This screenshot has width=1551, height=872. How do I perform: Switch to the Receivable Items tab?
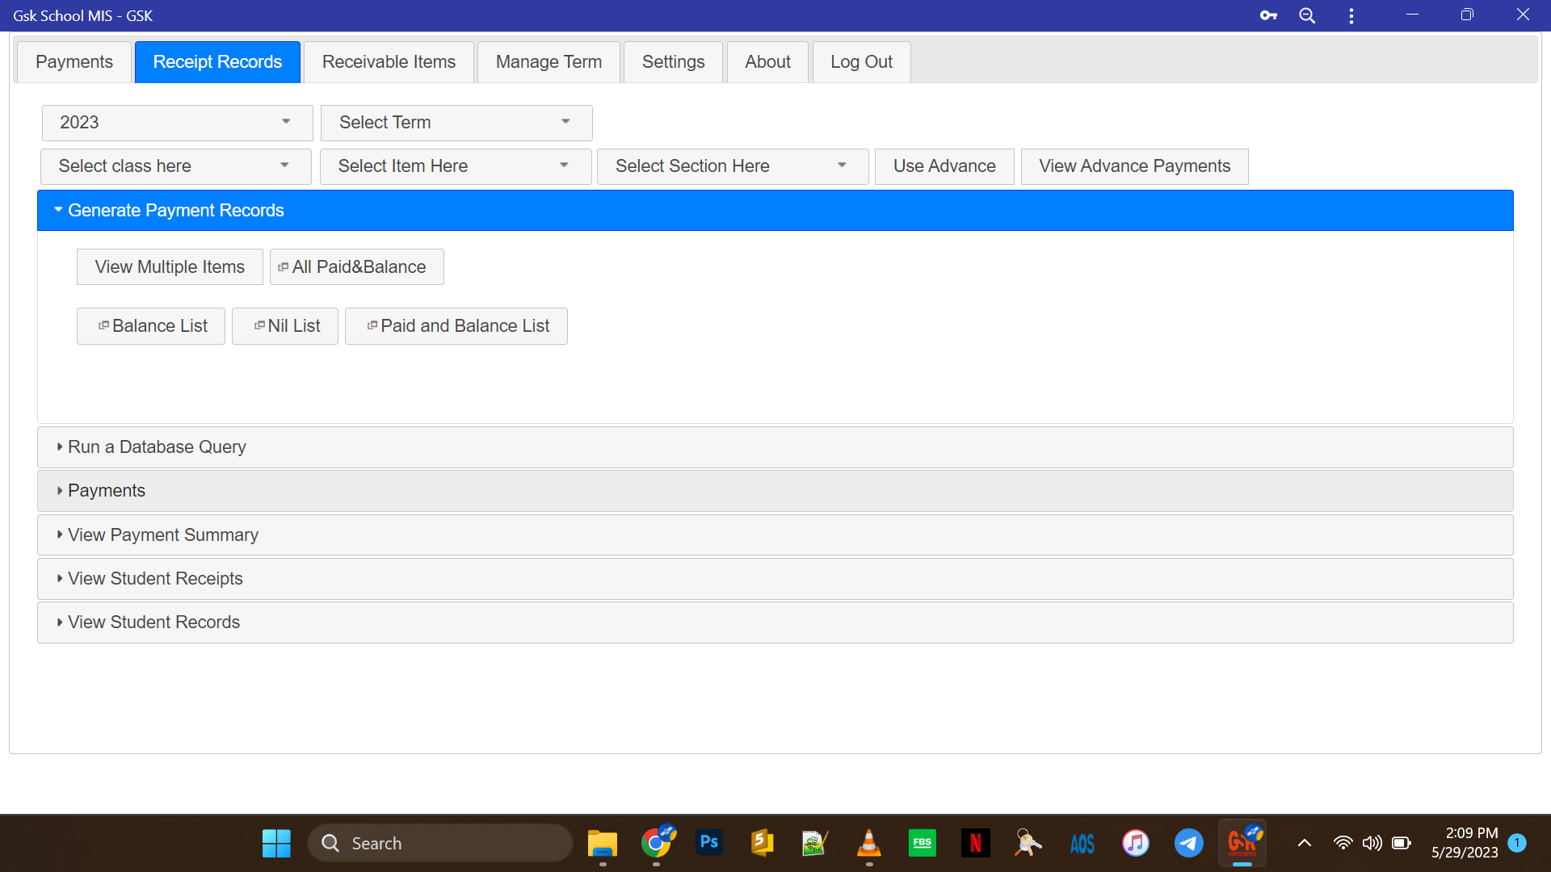(389, 62)
